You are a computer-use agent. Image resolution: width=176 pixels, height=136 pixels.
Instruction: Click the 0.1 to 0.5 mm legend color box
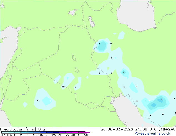click(5, 132)
